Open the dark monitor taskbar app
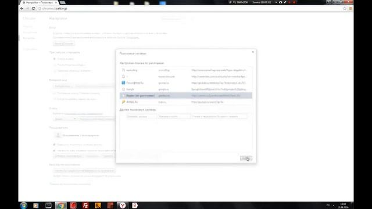 48,206
